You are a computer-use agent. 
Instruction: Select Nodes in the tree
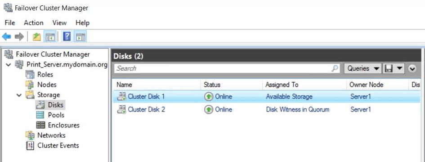click(47, 85)
